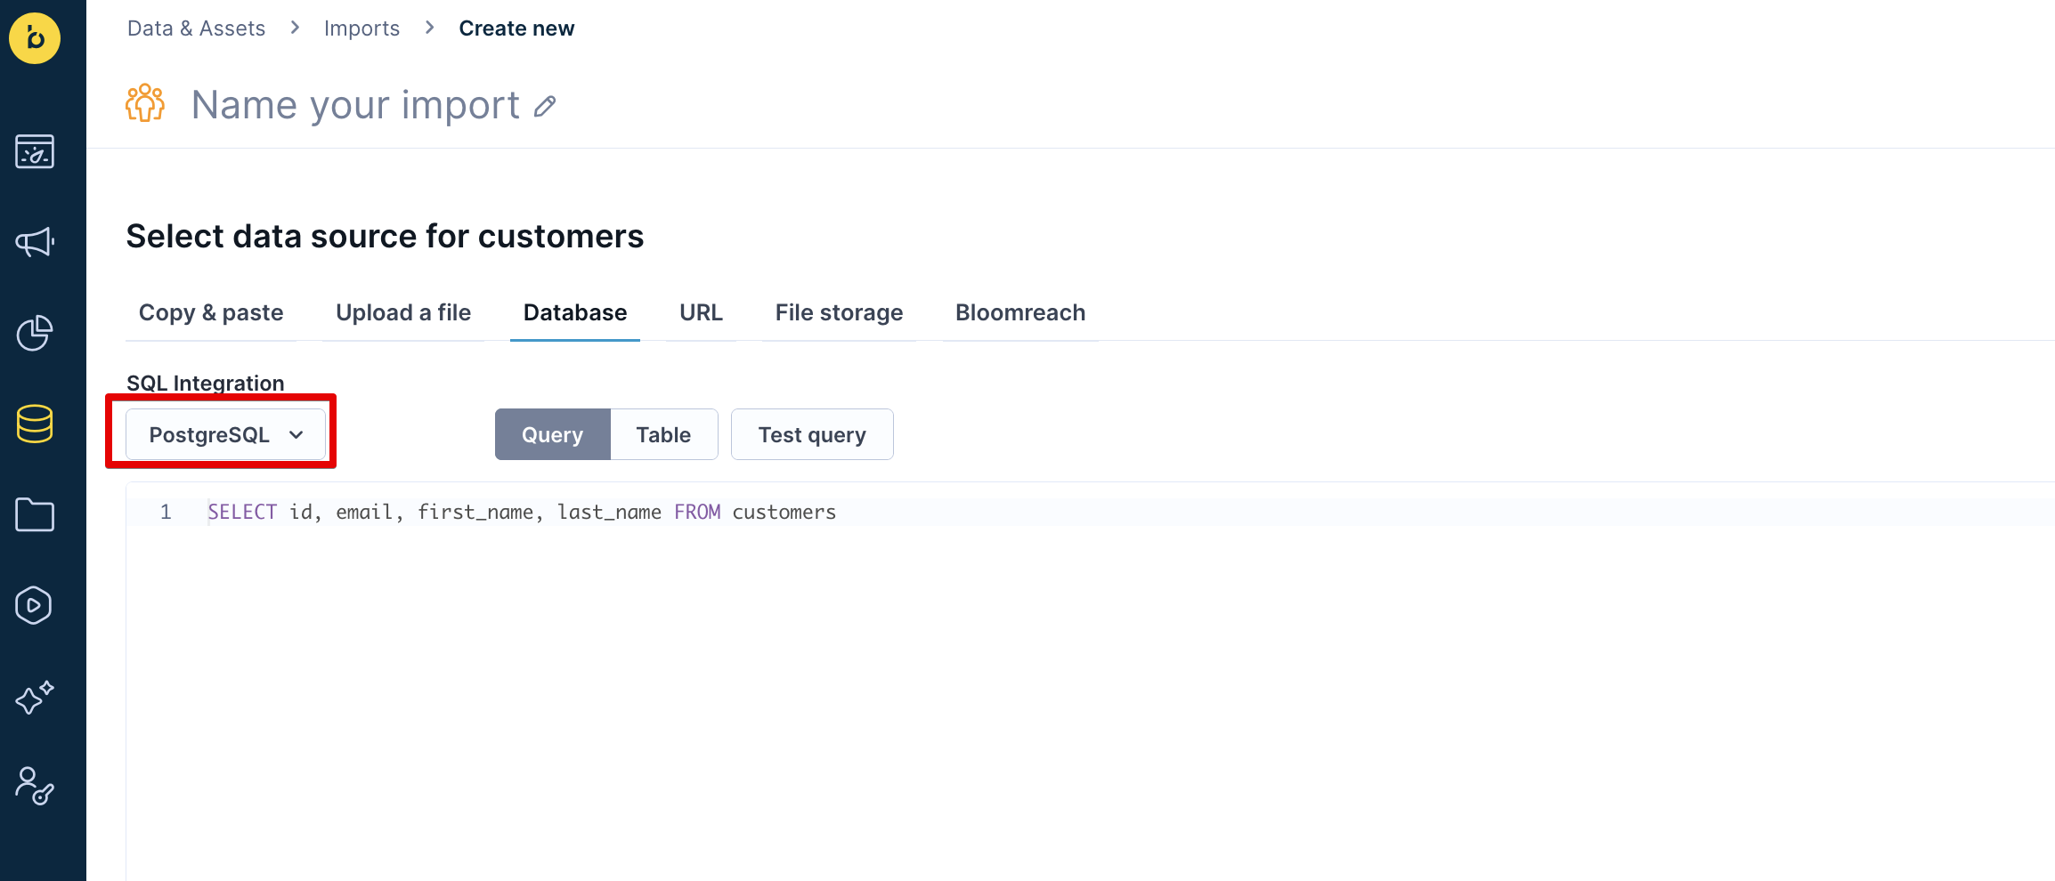The height and width of the screenshot is (881, 2055).
Task: Open the dashboard icon in sidebar
Action: click(x=35, y=151)
